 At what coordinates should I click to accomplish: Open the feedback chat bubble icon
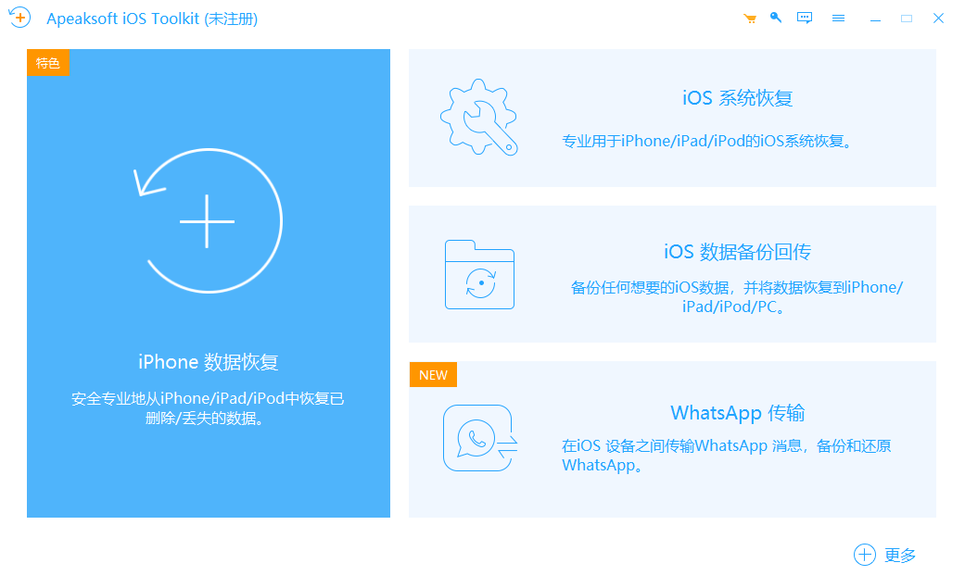tap(805, 18)
